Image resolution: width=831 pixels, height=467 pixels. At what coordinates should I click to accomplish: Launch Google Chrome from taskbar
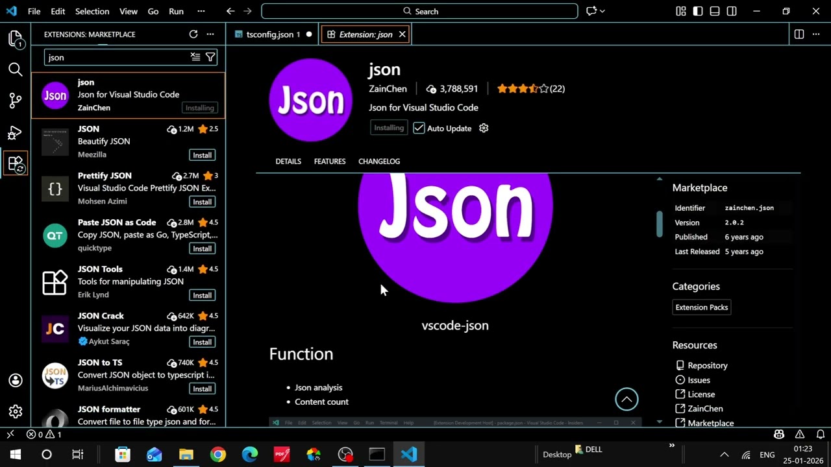tap(218, 455)
